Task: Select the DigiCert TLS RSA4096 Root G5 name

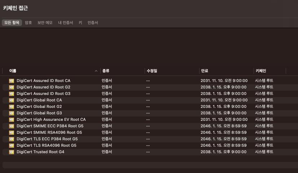Action: [x=47, y=145]
